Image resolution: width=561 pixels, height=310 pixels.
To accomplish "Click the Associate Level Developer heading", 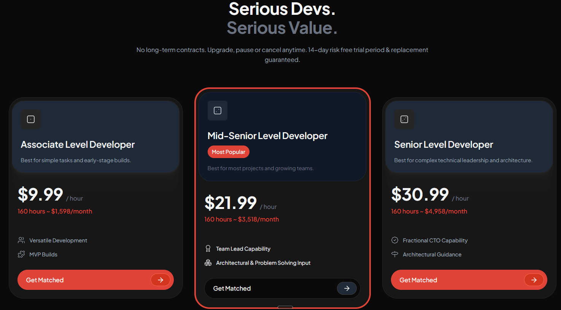I will (78, 145).
